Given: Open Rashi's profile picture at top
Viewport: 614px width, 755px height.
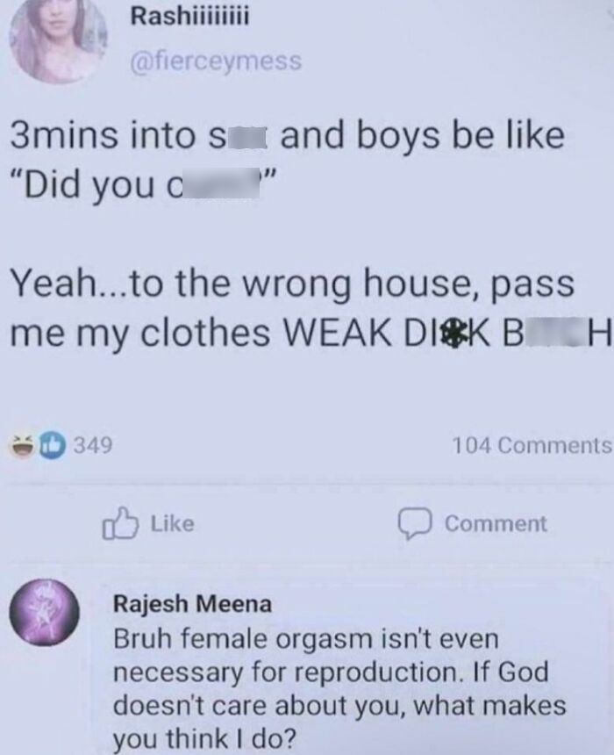Looking at the screenshot, I should coord(58,40).
